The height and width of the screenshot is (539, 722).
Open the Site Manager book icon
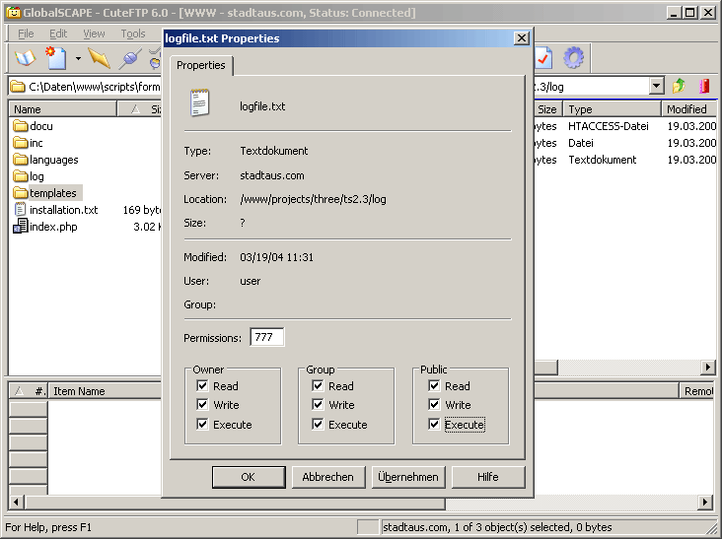click(26, 58)
